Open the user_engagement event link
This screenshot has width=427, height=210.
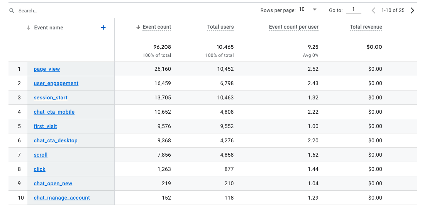(x=56, y=84)
